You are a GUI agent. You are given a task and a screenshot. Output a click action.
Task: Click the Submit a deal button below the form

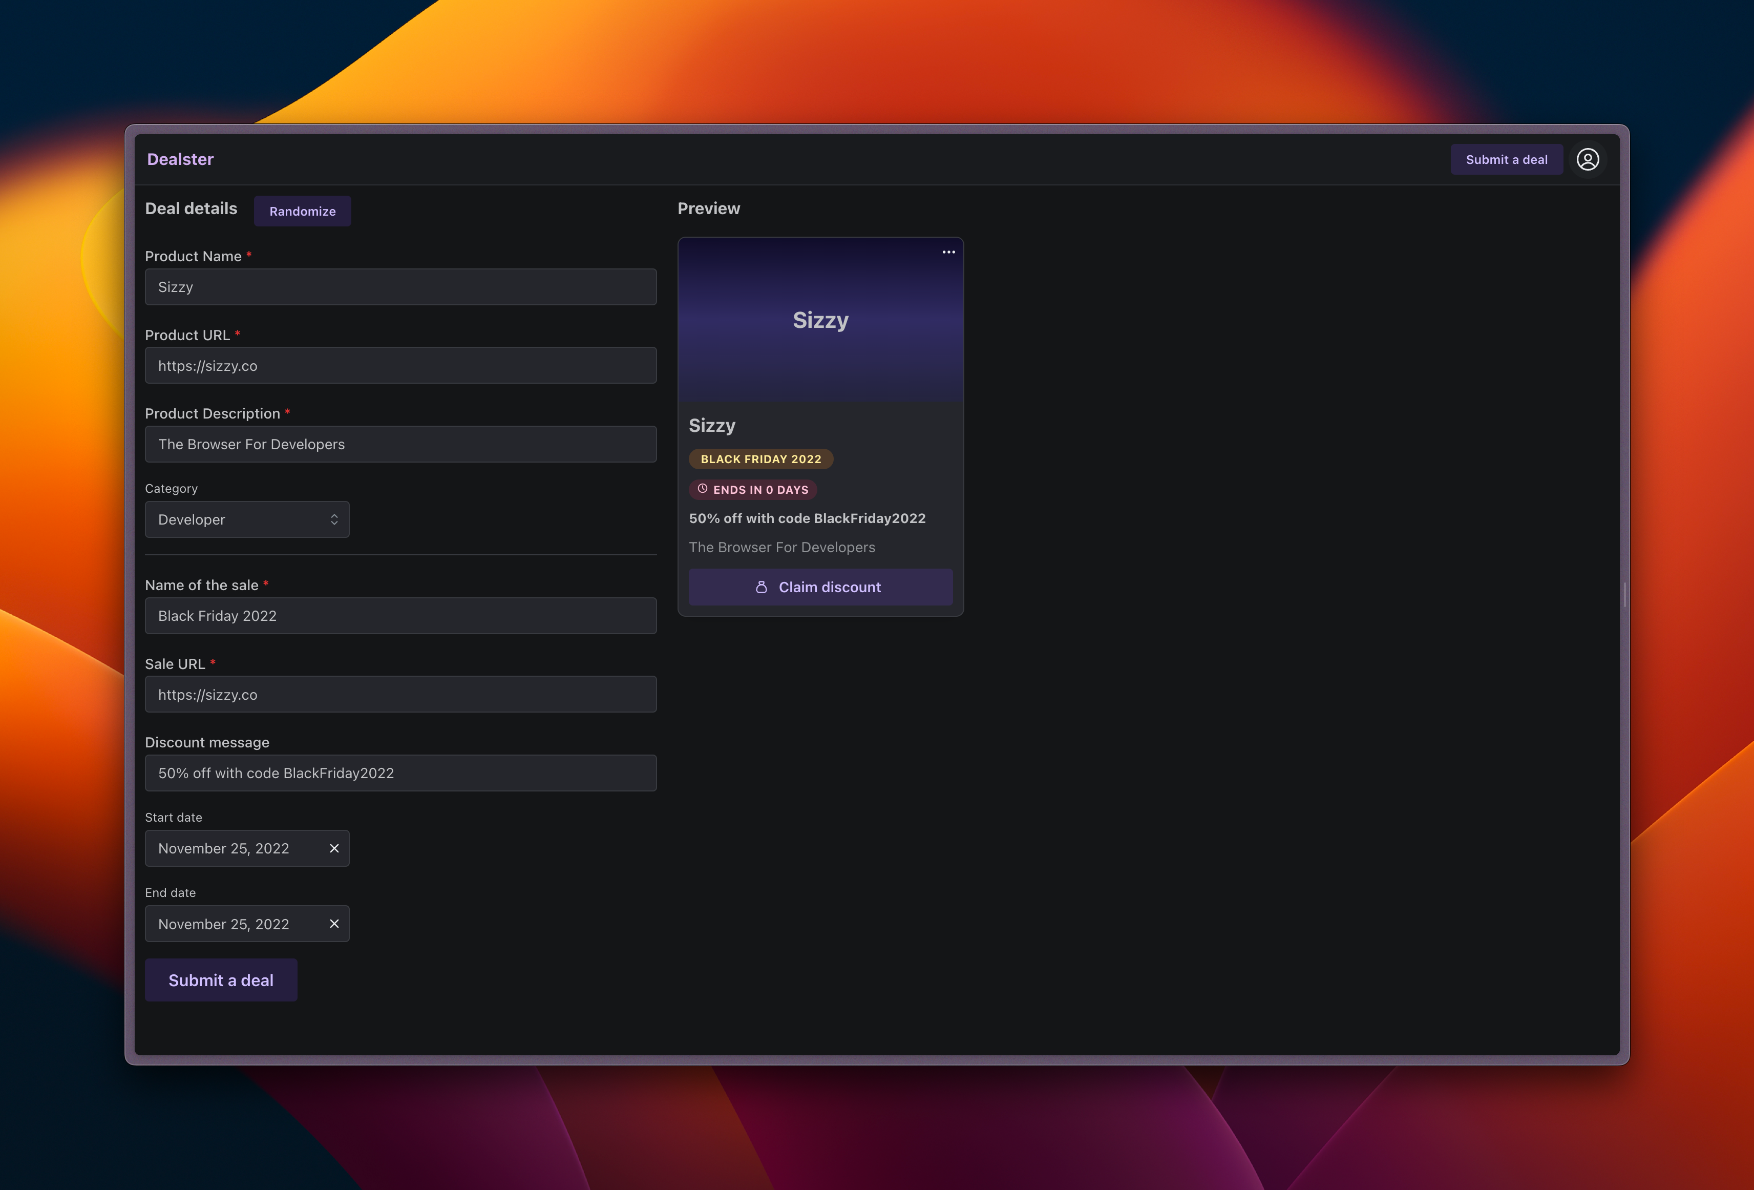click(x=221, y=980)
